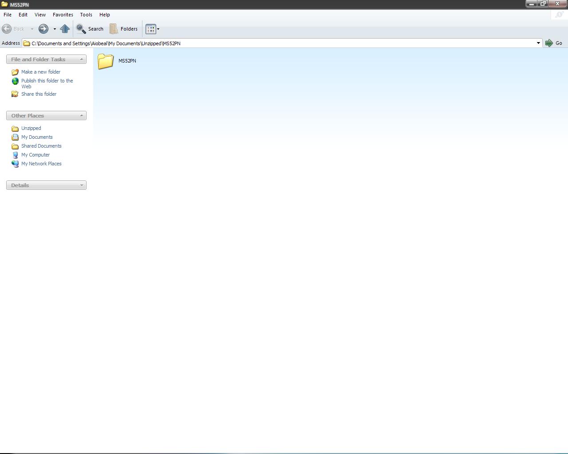Click the address bar folder icon
Image resolution: width=568 pixels, height=454 pixels.
(x=27, y=43)
